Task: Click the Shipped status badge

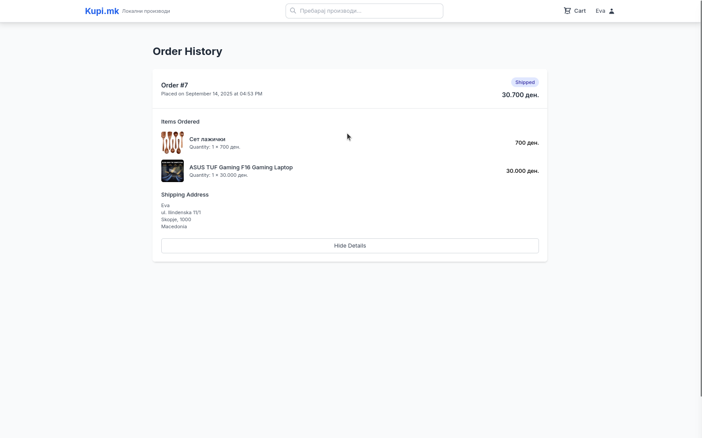Action: tap(525, 82)
